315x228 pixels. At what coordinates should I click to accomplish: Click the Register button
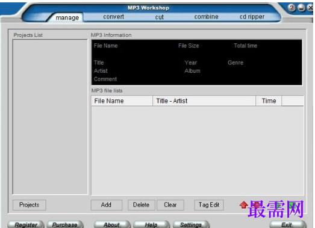26,224
